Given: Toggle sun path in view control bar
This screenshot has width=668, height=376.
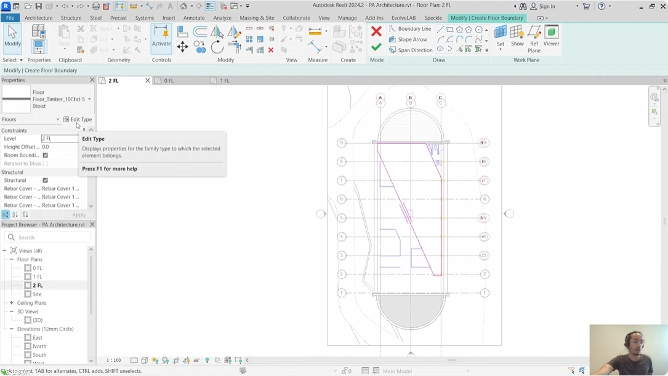Looking at the screenshot, I should pos(155,360).
